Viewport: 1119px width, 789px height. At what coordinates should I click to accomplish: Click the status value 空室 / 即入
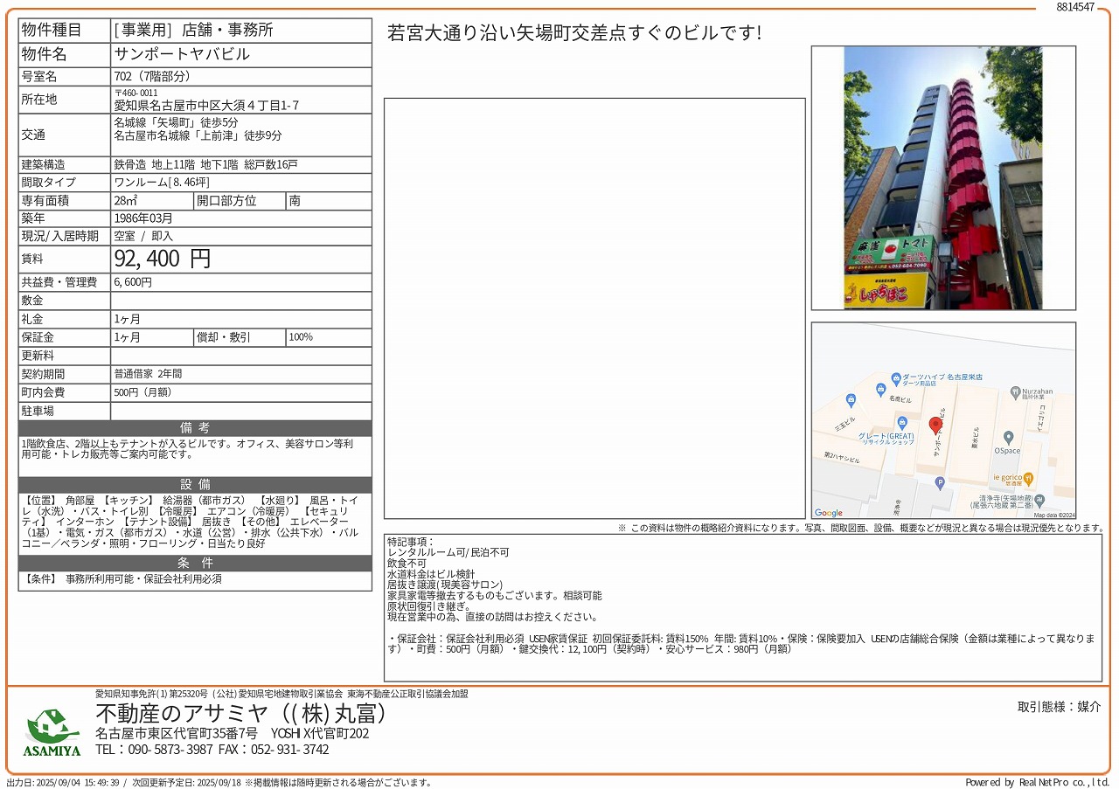[x=143, y=236]
